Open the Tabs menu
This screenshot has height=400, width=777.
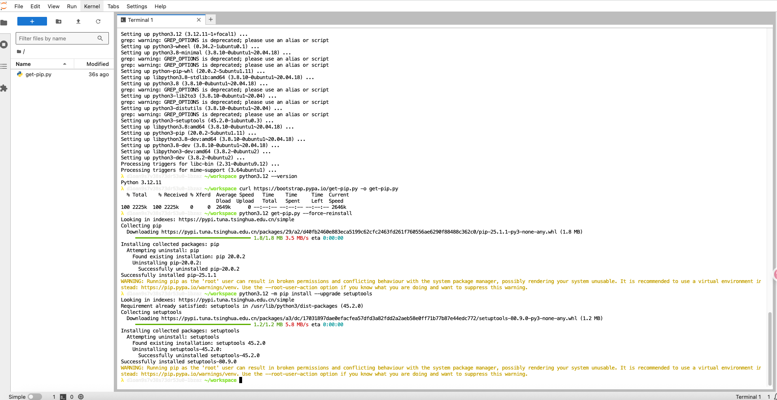click(113, 6)
